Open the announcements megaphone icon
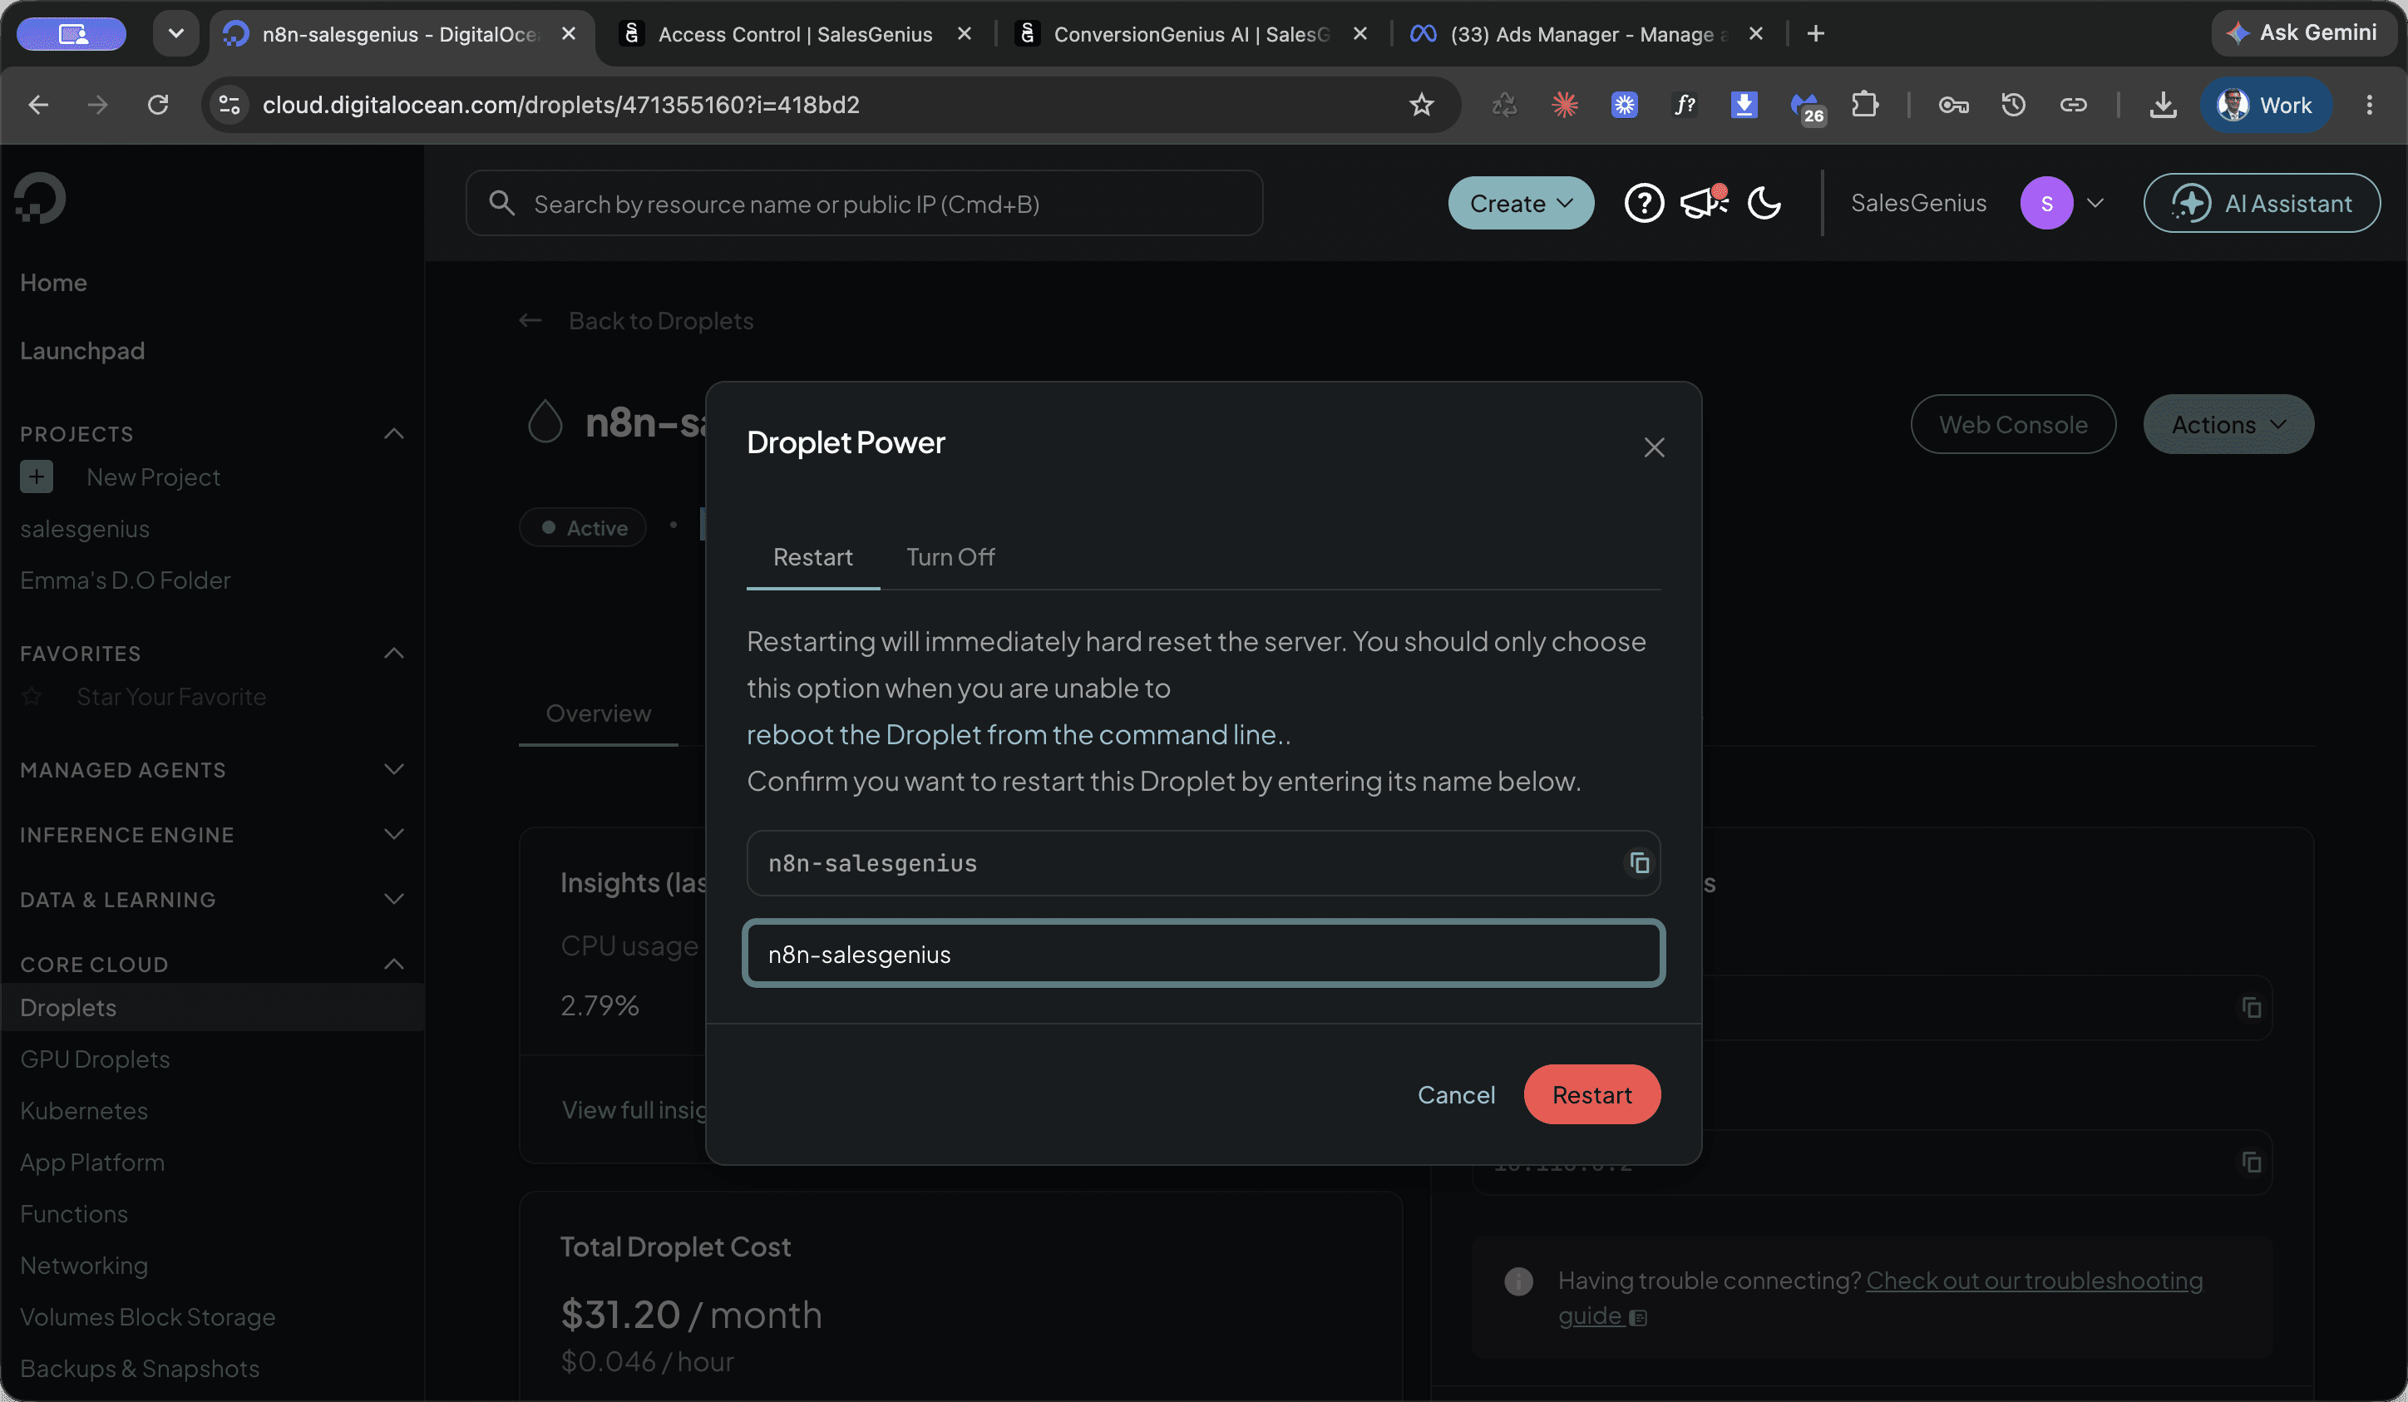Viewport: 2408px width, 1402px height. tap(1703, 203)
